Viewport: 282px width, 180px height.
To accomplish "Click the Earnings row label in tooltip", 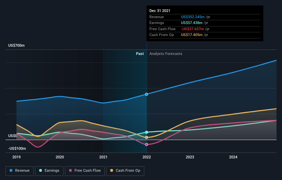I will pyautogui.click(x=157, y=23).
